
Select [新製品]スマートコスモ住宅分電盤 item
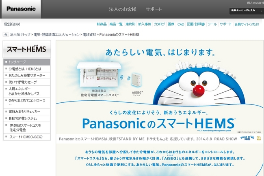coord(27,128)
